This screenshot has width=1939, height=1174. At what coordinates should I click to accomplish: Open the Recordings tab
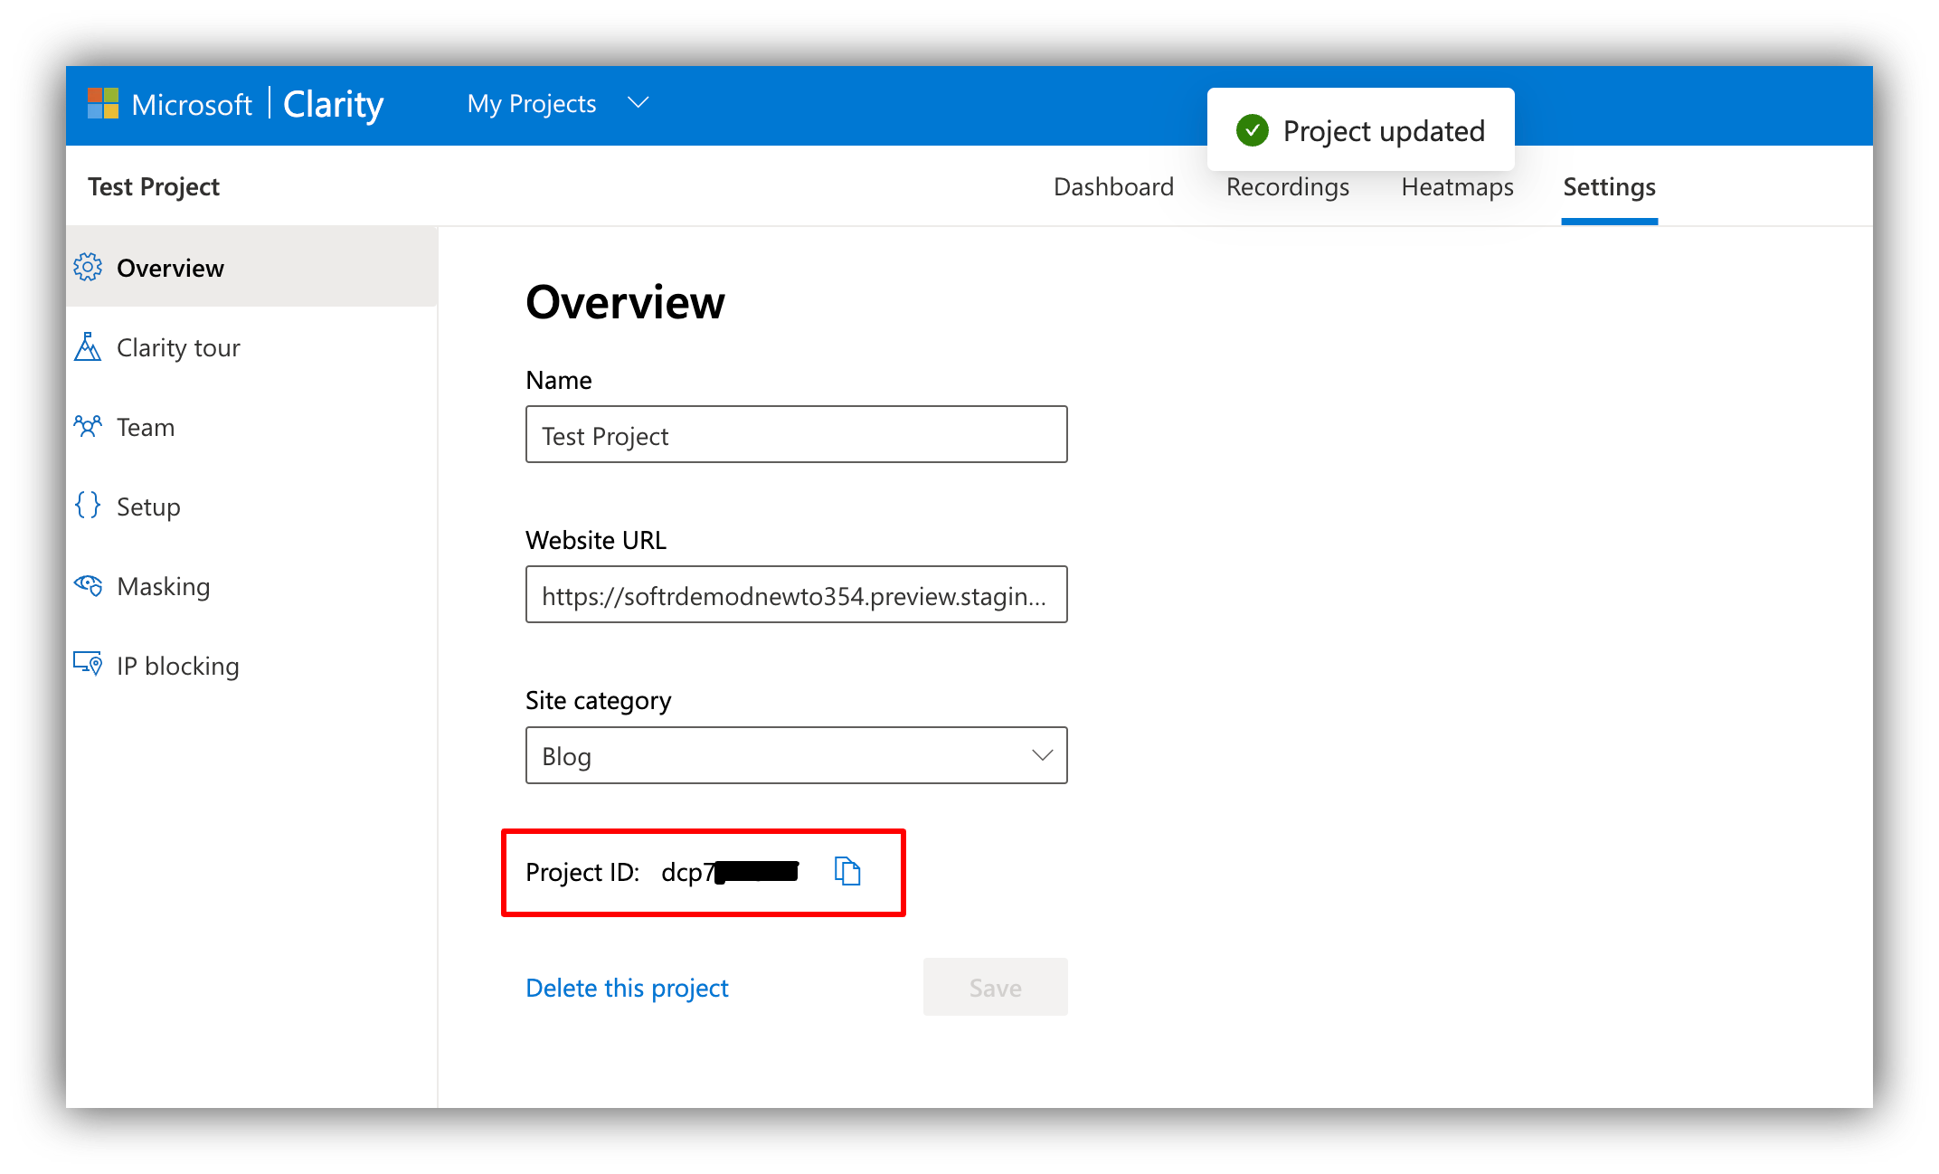pos(1287,187)
